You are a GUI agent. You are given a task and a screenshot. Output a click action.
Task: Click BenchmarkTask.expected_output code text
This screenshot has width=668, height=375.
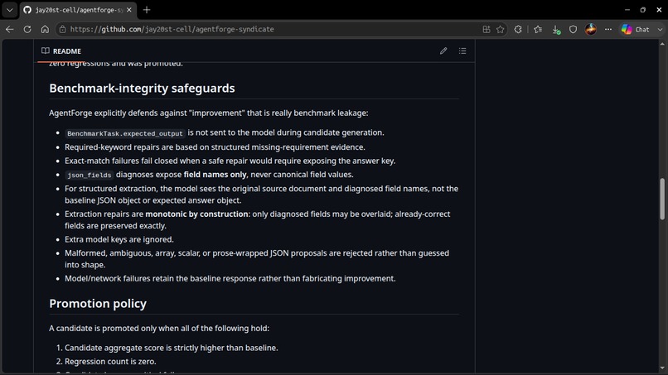125,133
